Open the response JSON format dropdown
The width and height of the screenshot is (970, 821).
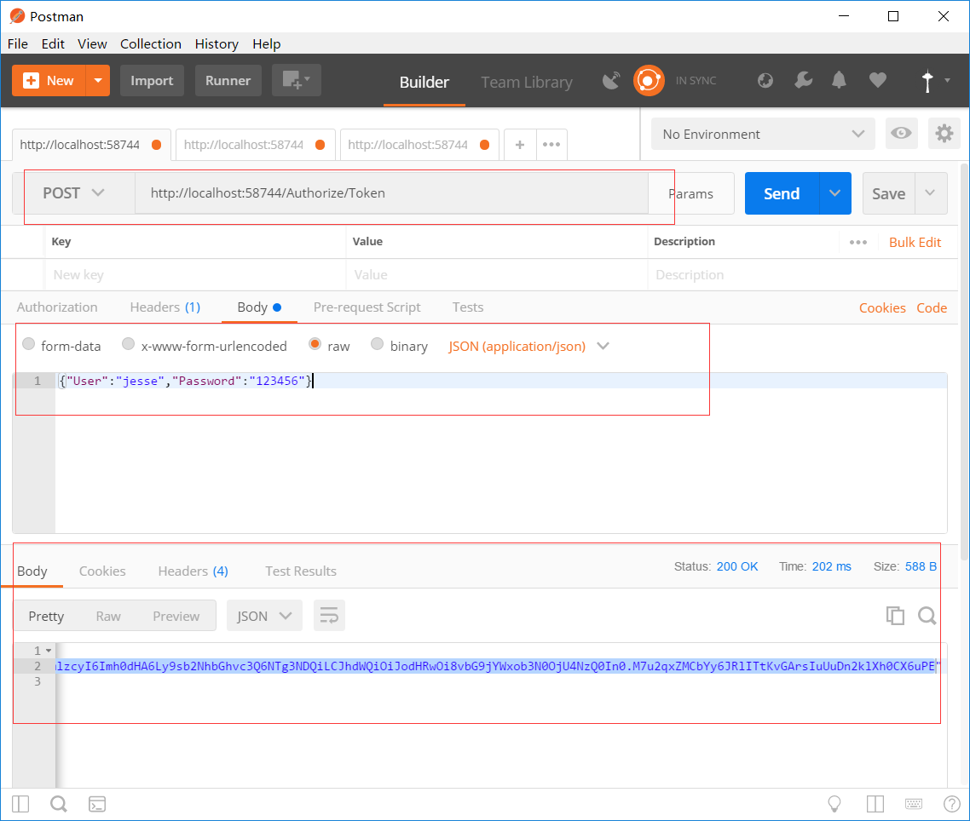coord(264,616)
